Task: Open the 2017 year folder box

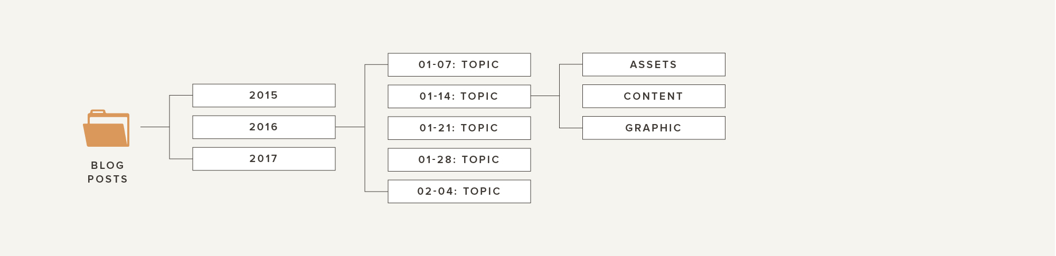Action: (x=264, y=159)
